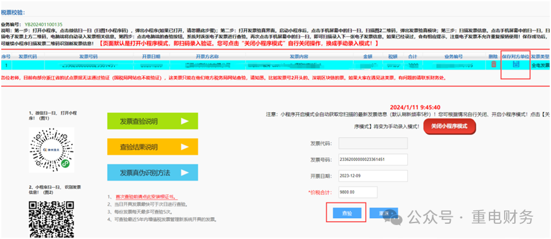Click the 开票日期 column header
Screen dimensions: 551x239
point(151,56)
